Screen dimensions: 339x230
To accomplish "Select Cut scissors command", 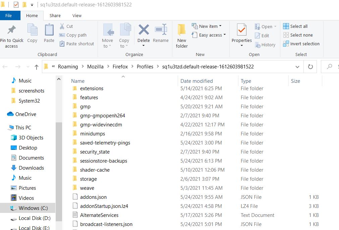I will click(x=66, y=26).
